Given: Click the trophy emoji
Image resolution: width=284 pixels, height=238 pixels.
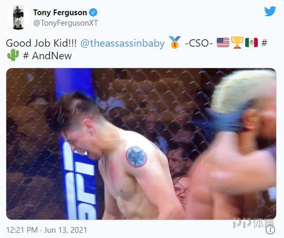Looking at the screenshot, I should click(237, 42).
